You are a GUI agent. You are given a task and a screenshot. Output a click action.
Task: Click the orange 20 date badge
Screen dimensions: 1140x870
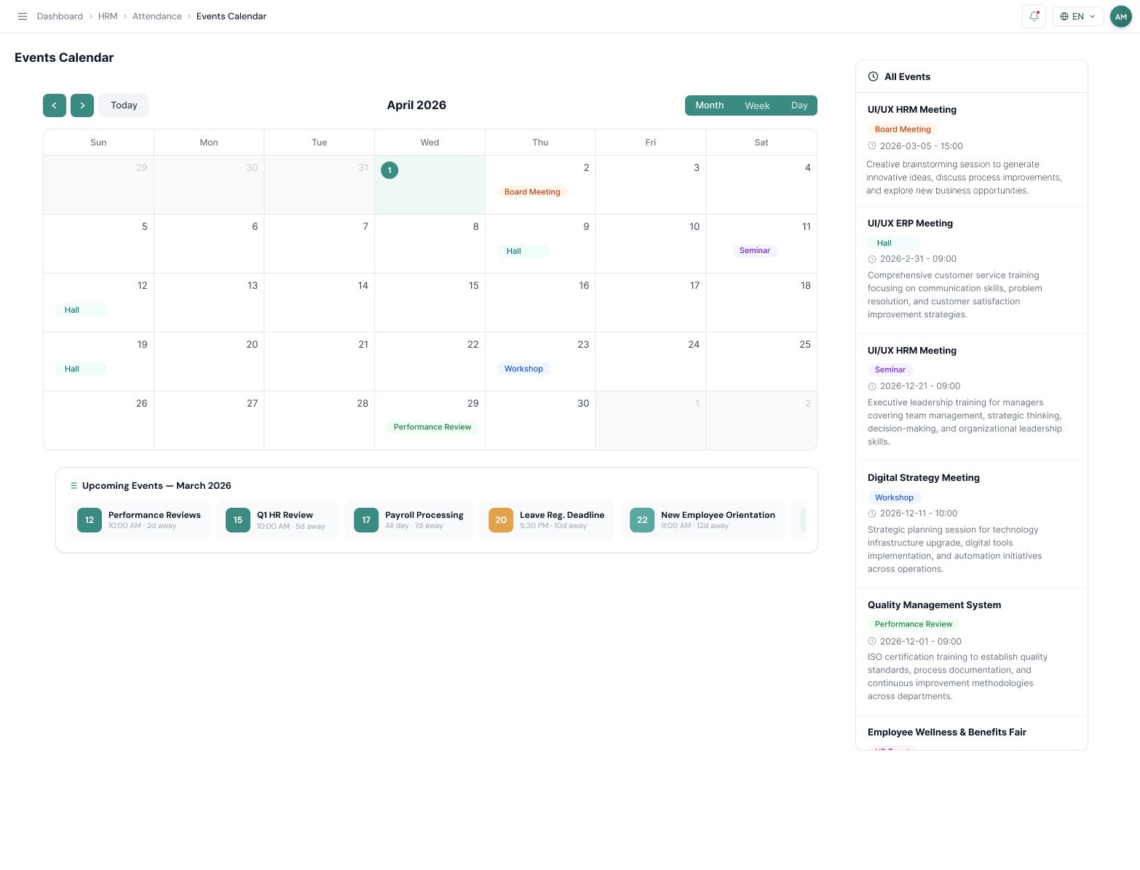click(x=501, y=520)
